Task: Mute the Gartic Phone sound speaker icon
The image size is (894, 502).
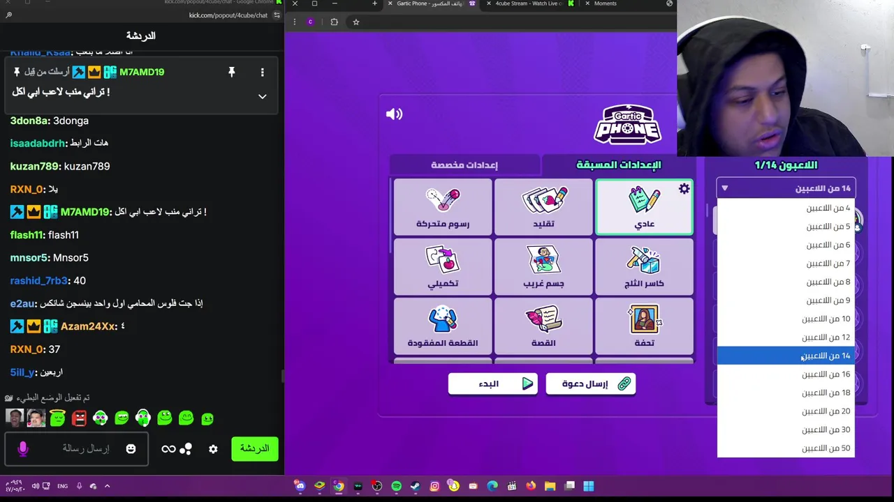Action: 395,114
